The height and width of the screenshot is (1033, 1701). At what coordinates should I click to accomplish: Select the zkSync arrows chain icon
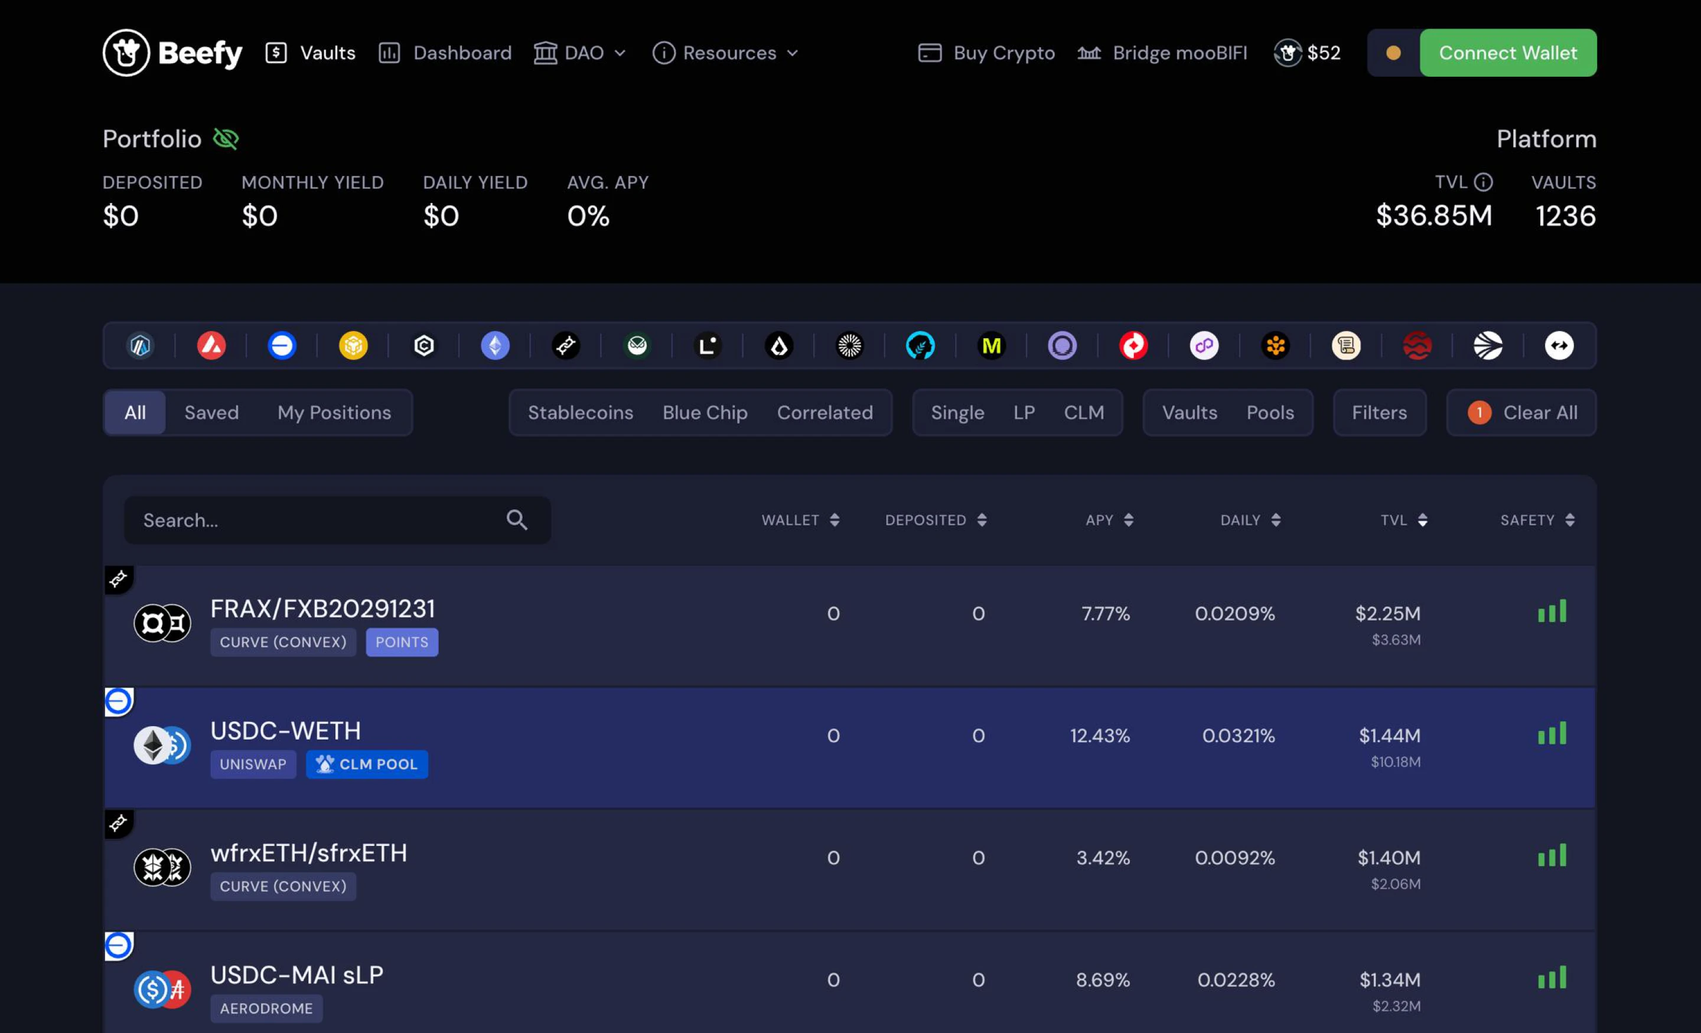1559,345
